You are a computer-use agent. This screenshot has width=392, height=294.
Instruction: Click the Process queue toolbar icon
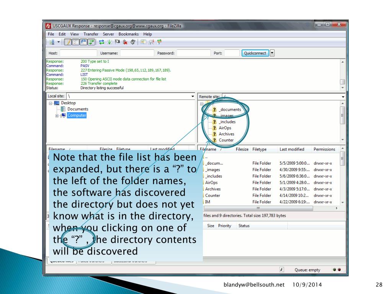pyautogui.click(x=109, y=42)
